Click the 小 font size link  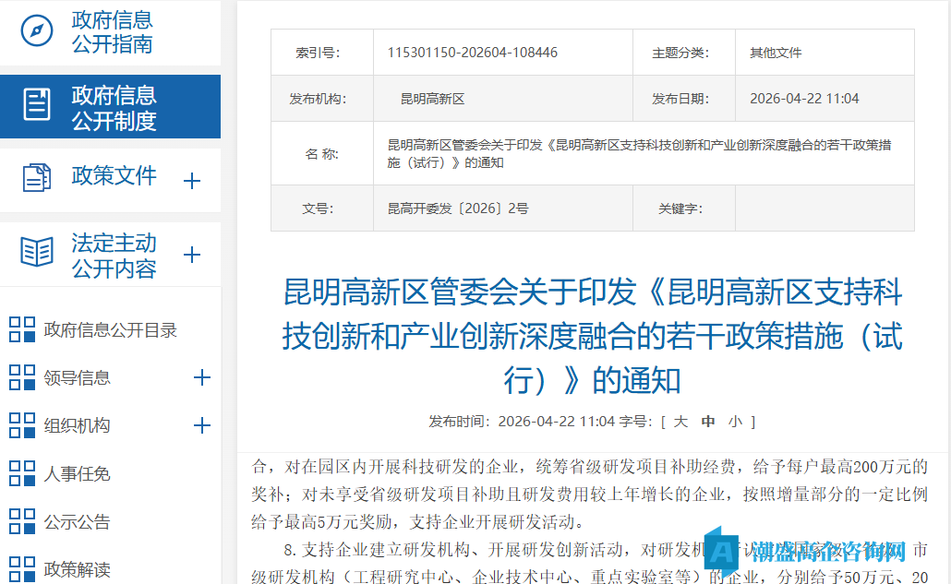(x=736, y=423)
